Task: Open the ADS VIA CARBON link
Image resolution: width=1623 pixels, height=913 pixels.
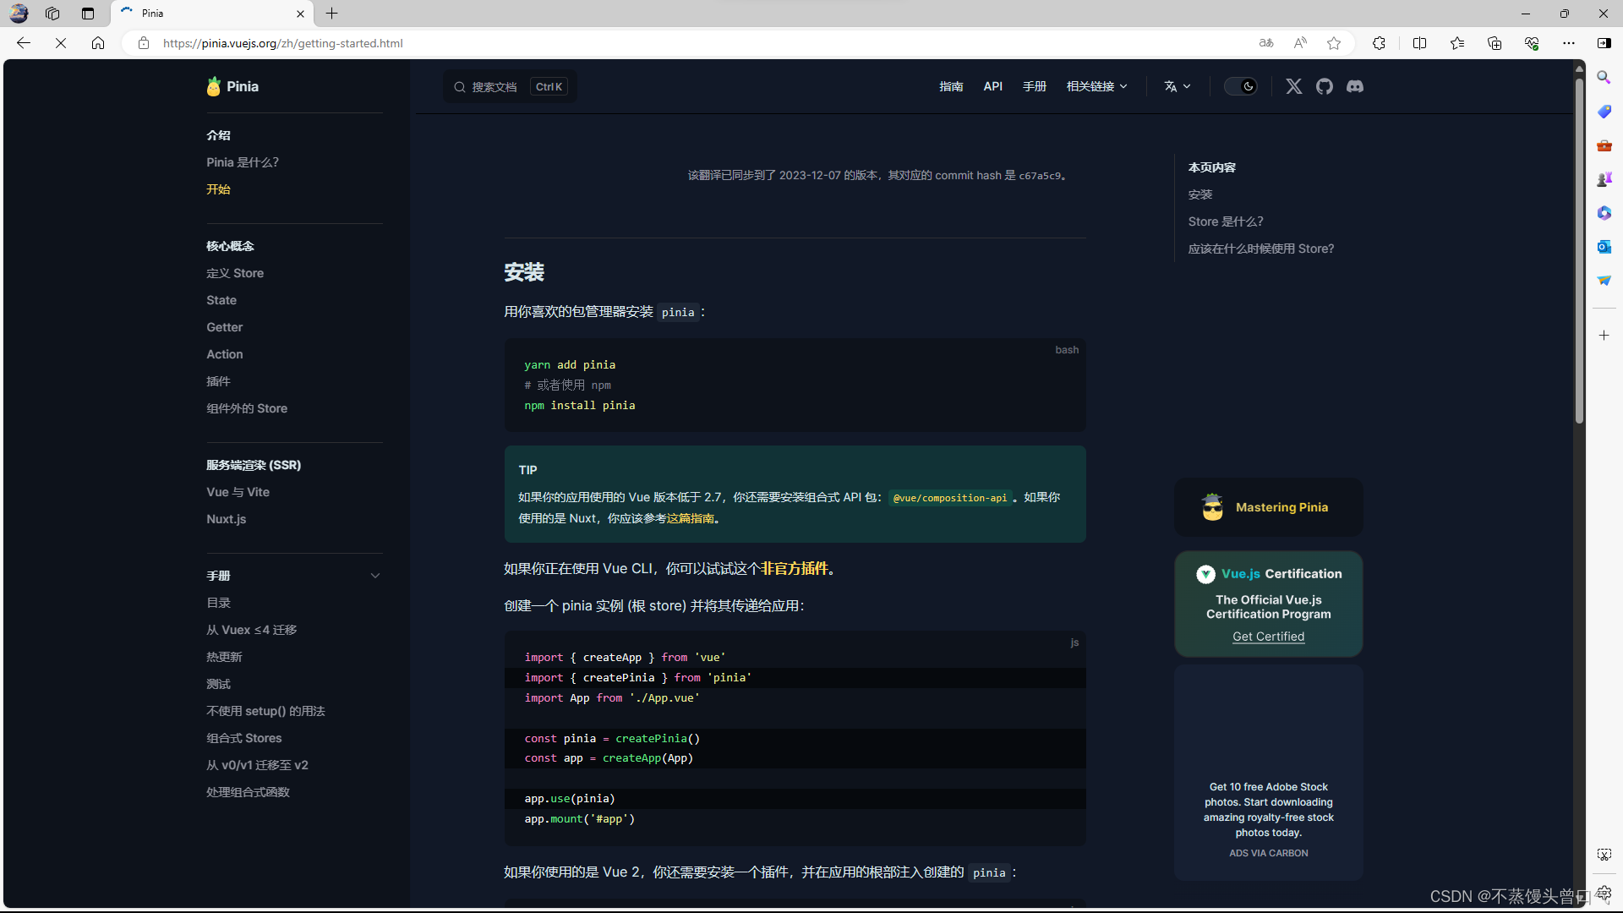Action: pyautogui.click(x=1268, y=853)
